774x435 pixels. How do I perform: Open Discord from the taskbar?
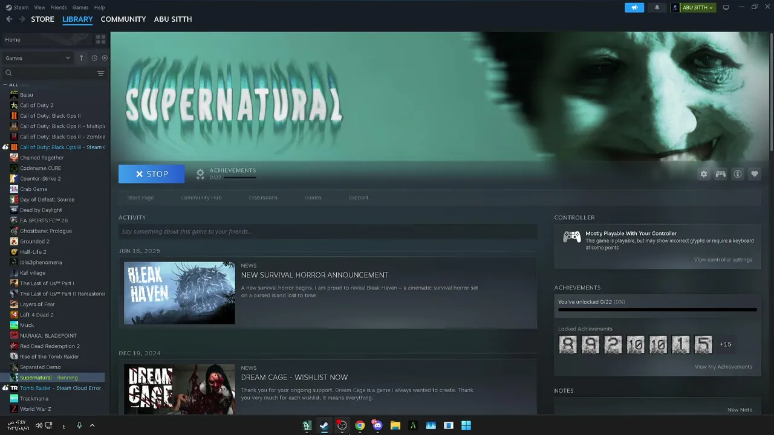(377, 425)
